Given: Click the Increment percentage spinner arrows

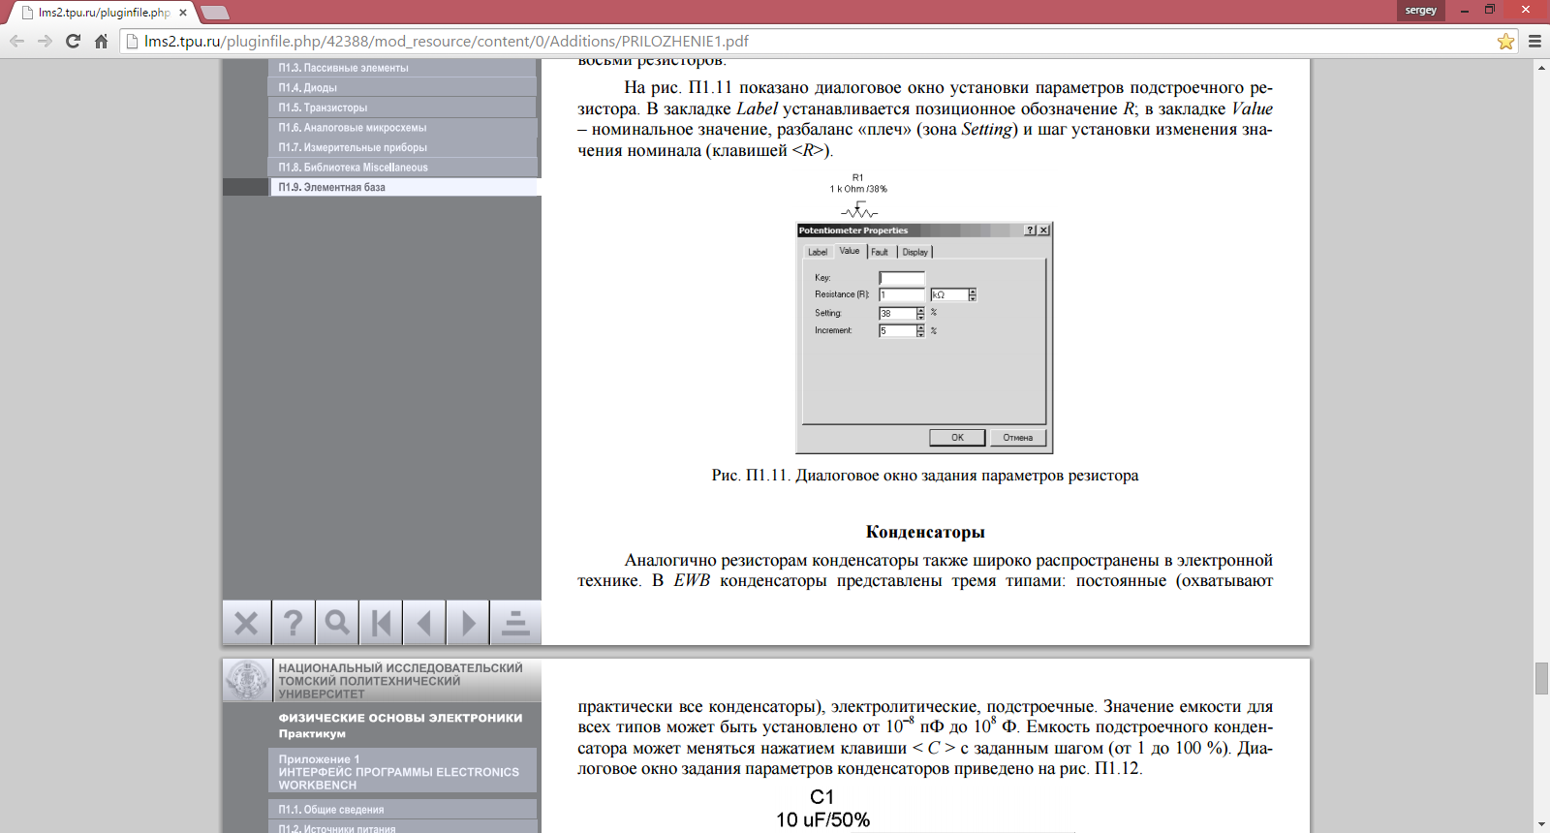Looking at the screenshot, I should click(x=920, y=330).
